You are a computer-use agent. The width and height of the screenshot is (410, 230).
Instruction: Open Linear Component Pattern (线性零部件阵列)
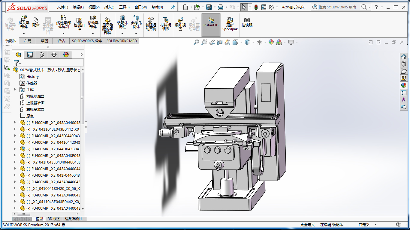click(x=64, y=22)
